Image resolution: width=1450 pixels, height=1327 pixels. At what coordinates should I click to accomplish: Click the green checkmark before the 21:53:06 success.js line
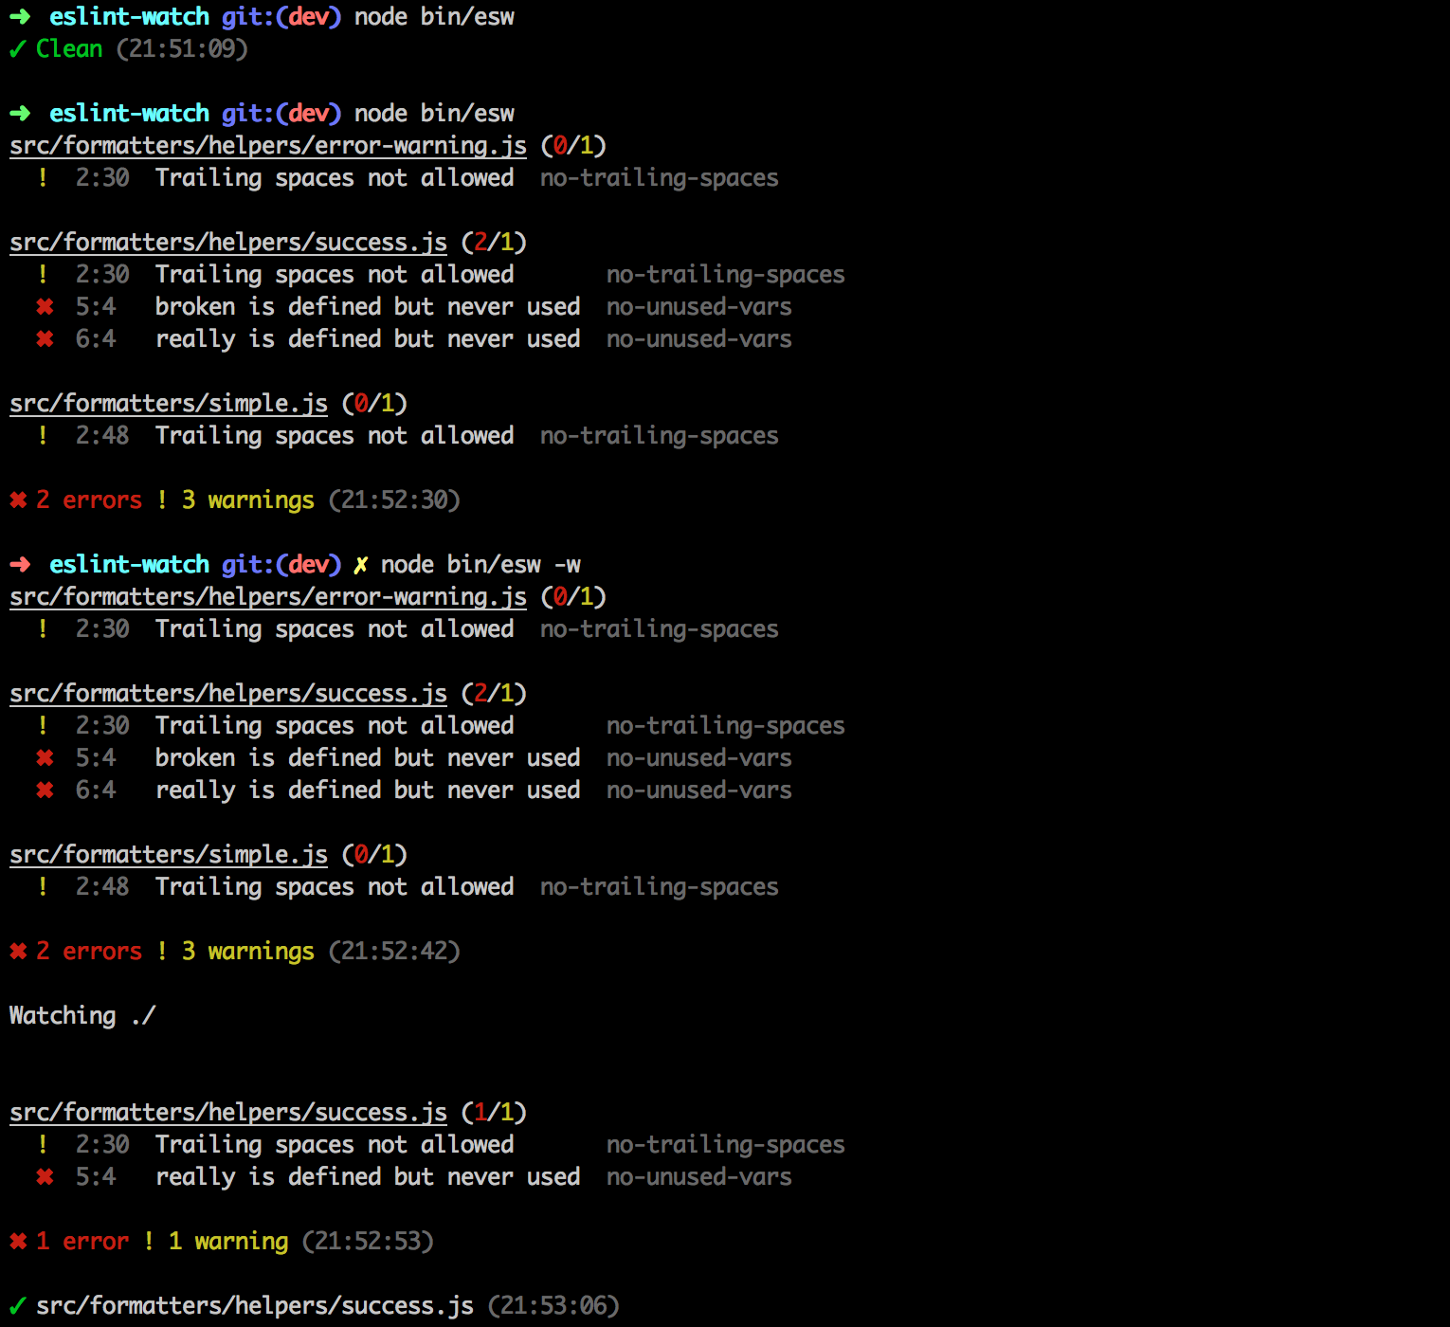click(x=18, y=1306)
